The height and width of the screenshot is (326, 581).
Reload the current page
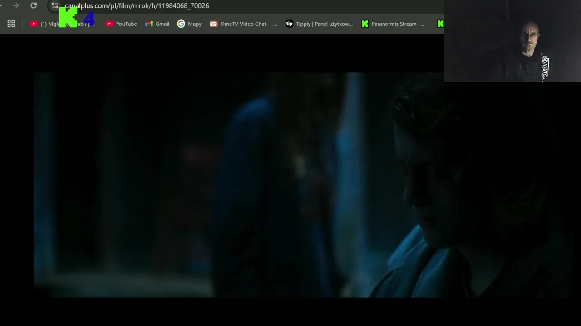pyautogui.click(x=34, y=5)
